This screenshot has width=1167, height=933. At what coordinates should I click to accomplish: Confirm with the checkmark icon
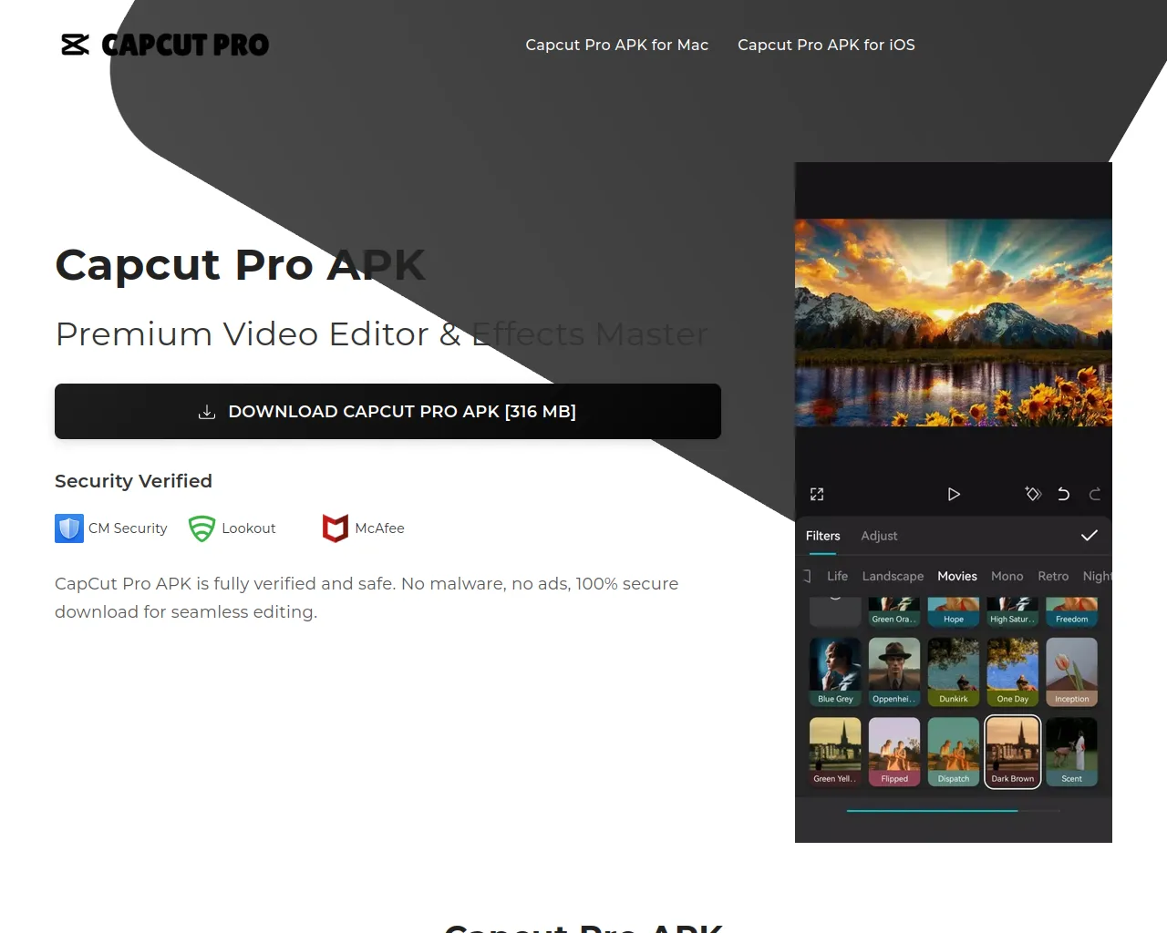(1089, 536)
